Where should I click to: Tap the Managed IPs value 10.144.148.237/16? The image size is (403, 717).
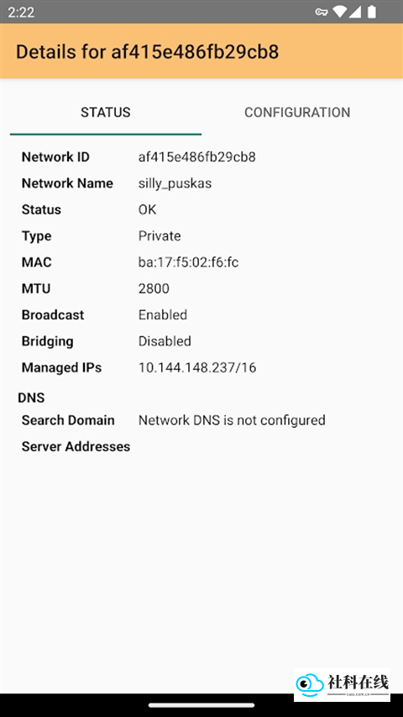(x=197, y=367)
